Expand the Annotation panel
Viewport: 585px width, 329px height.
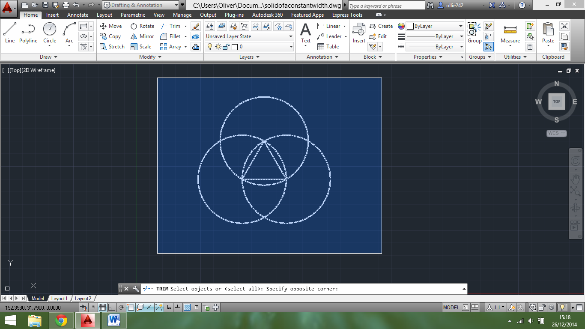click(x=322, y=57)
